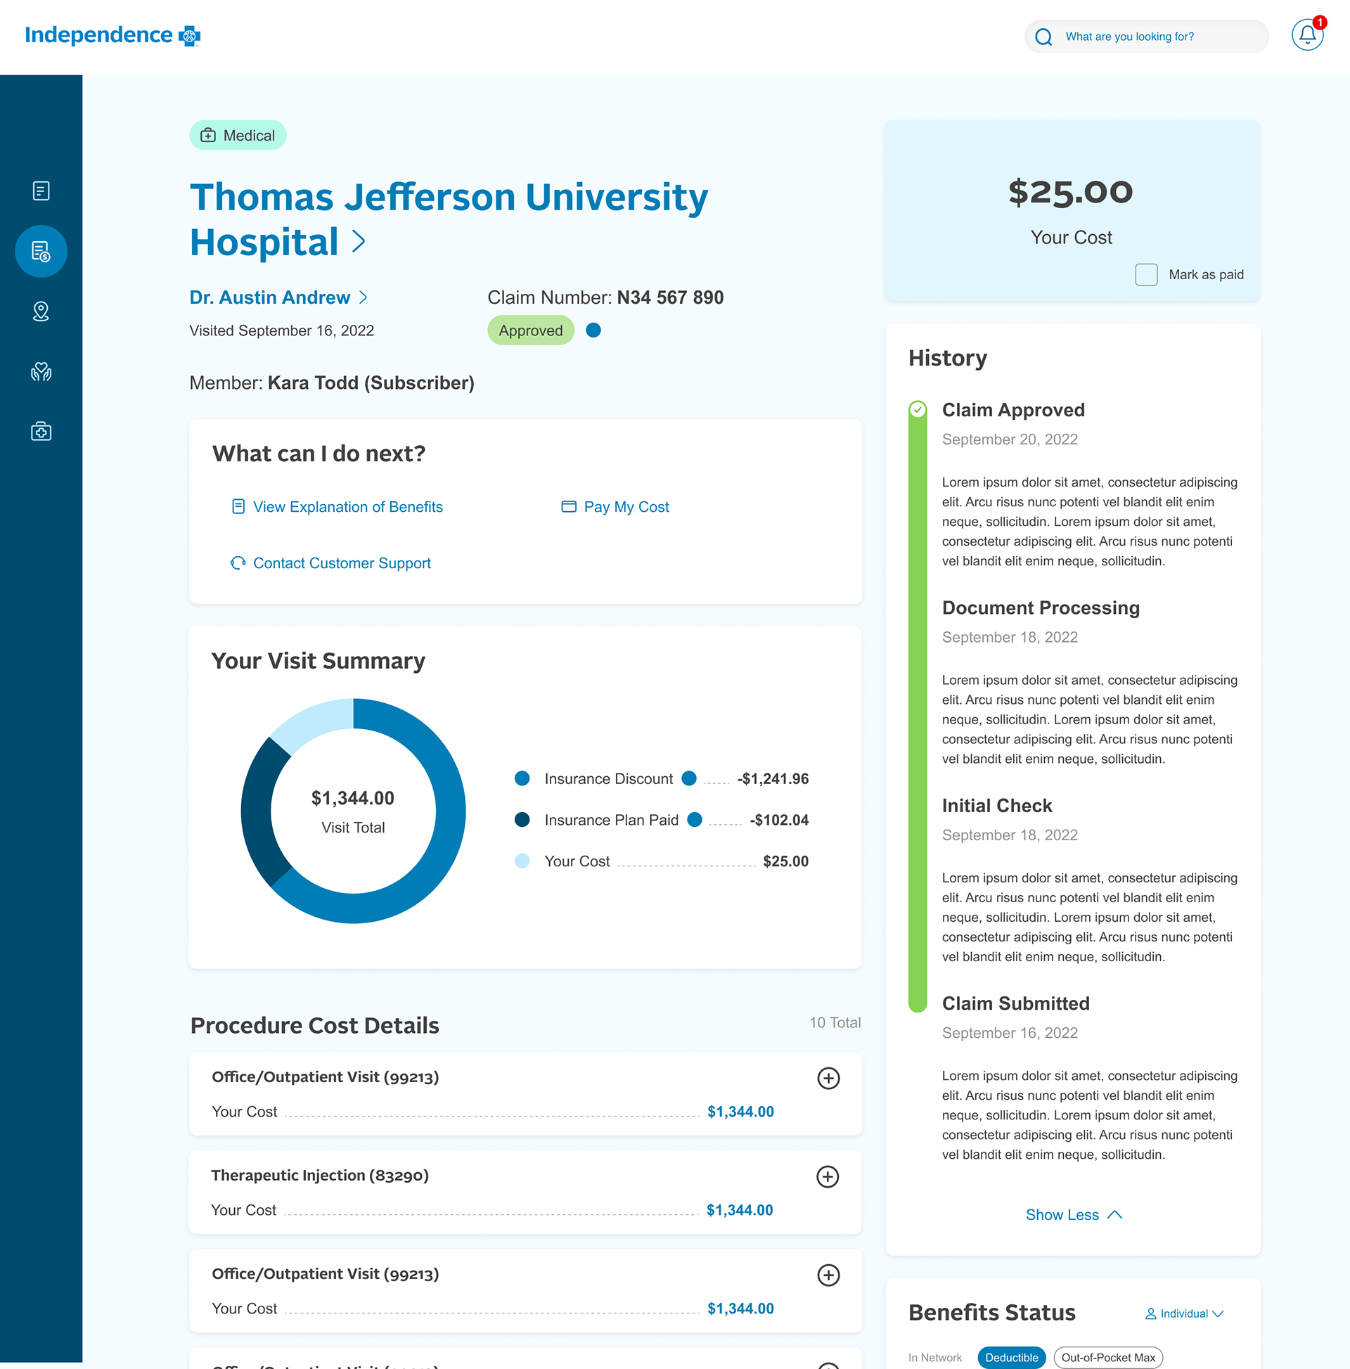
Task: Click 'Member: Kara Todd (Subscriber)' text
Action: (x=332, y=383)
